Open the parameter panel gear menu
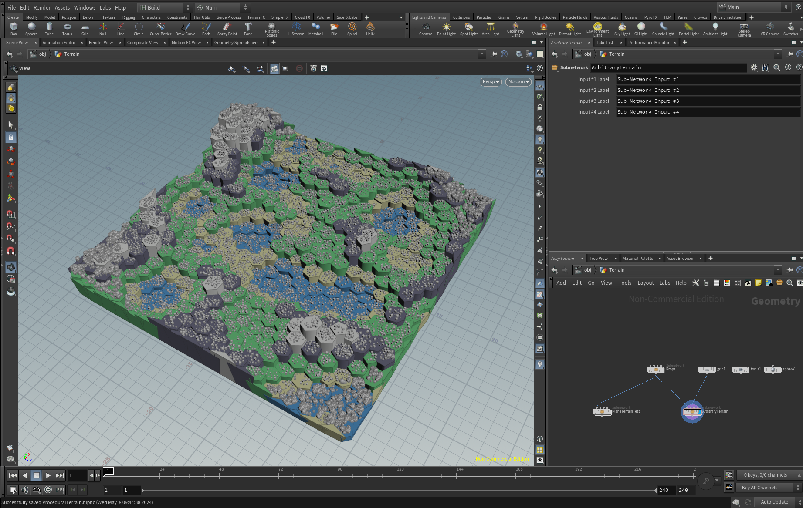 point(754,67)
